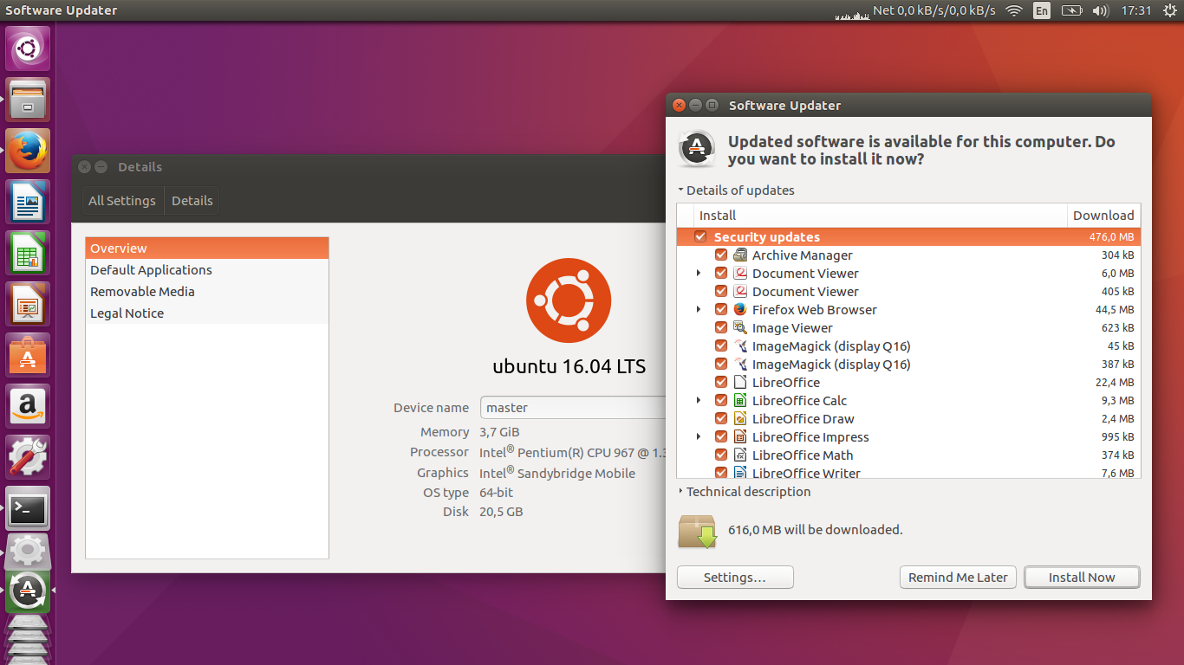1184x665 pixels.
Task: Click the 17:31 clock in top bar
Action: 1135,10
